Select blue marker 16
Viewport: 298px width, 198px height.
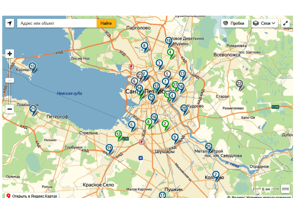pos(154,118)
